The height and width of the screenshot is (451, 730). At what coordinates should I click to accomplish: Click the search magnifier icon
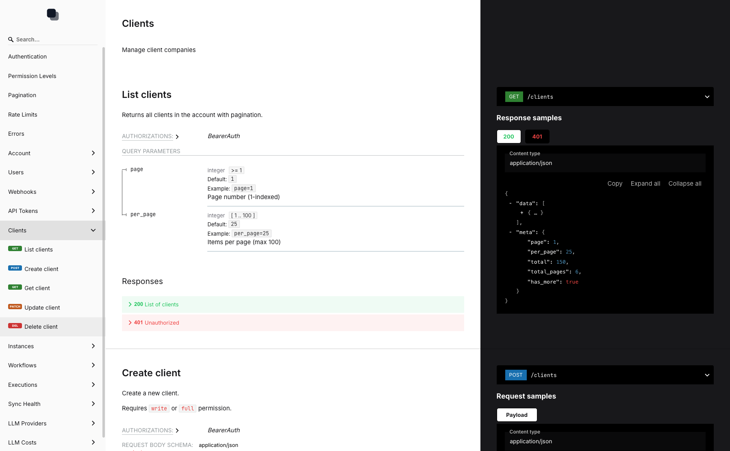point(11,40)
